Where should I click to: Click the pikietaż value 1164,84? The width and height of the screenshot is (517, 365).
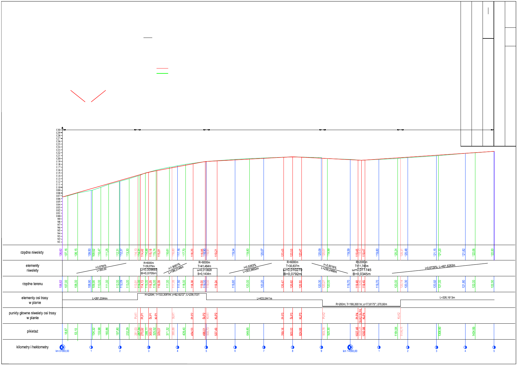pyautogui.click(x=396, y=331)
